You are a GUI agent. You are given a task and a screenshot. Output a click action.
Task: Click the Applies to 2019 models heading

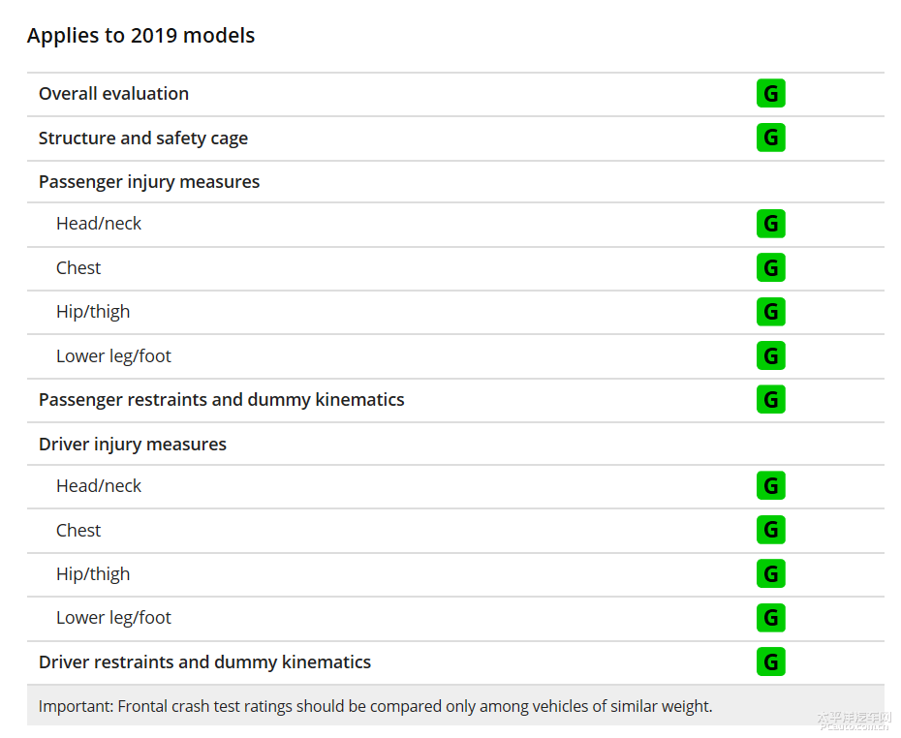click(140, 36)
